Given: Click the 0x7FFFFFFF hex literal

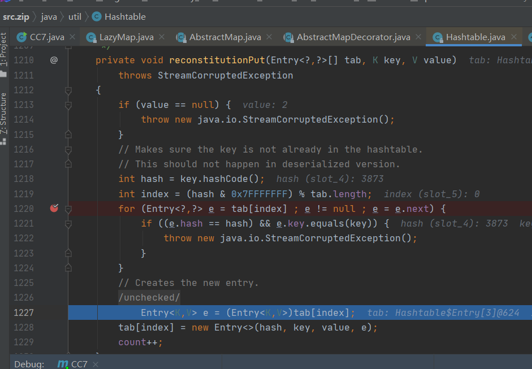Looking at the screenshot, I should click(x=259, y=194).
